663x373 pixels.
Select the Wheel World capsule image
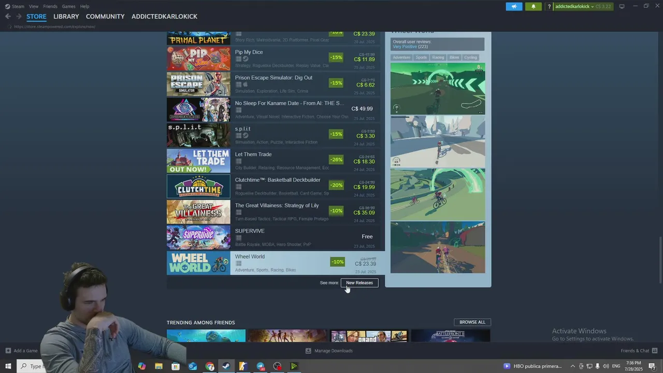coord(198,263)
